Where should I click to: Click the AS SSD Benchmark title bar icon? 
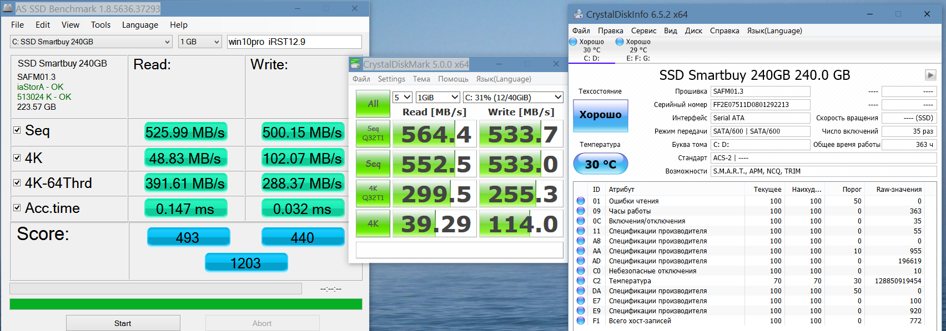(8, 8)
